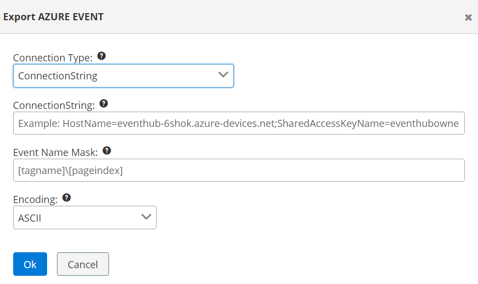Click the 'ASCII' value text in Encoding

coord(30,218)
